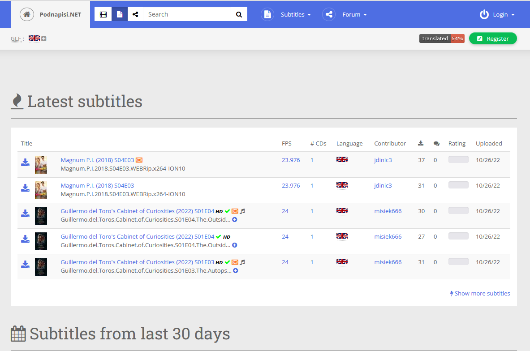Click rating bar of first Magnum row
Image resolution: width=530 pixels, height=351 pixels.
tap(458, 159)
